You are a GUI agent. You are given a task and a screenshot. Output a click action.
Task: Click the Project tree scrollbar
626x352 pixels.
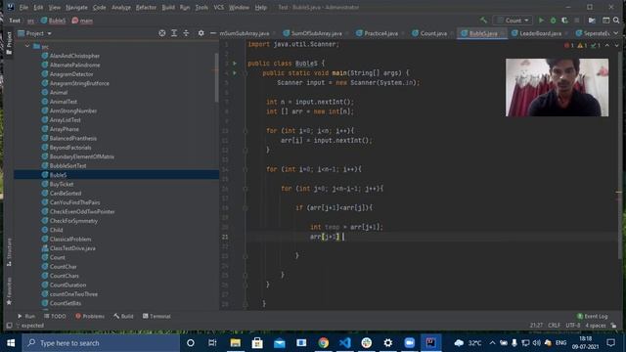(216, 78)
